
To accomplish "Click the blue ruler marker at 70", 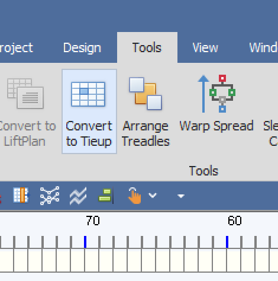I will (85, 242).
